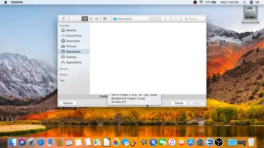Open Finder from the Dock
Viewport: 264px width, 148px height.
(13, 142)
